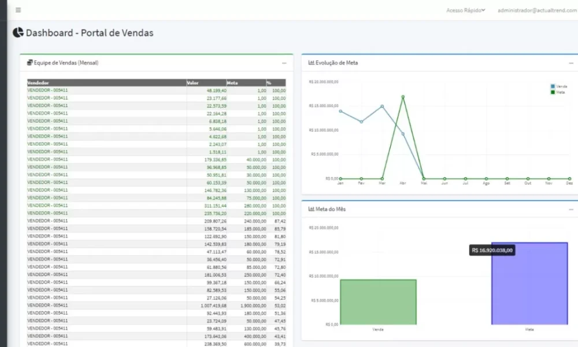Toggle the Venda series in chart legend

tap(559, 86)
